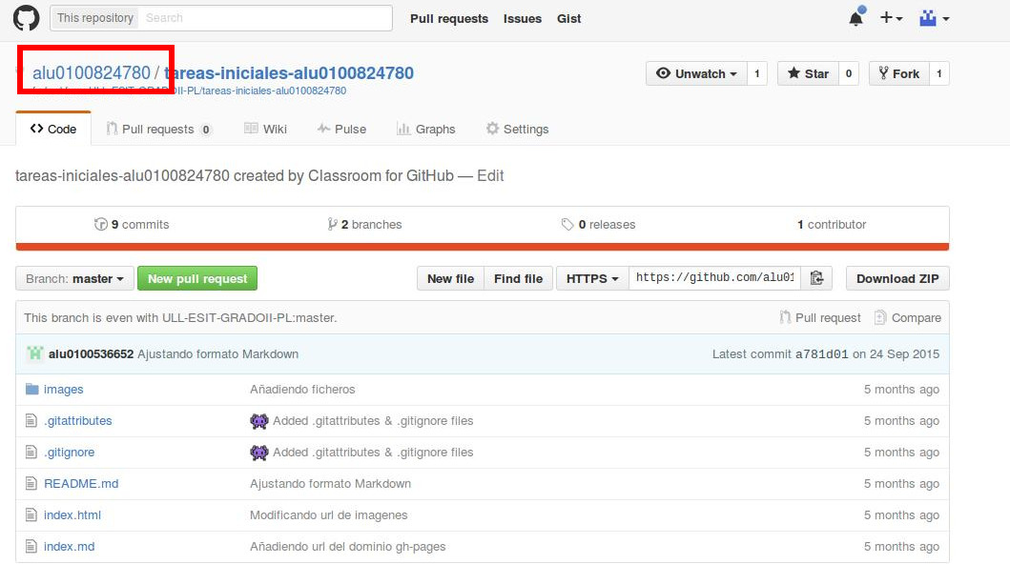Open the Branch: master dropdown
The height and width of the screenshot is (564, 1010).
(x=74, y=278)
